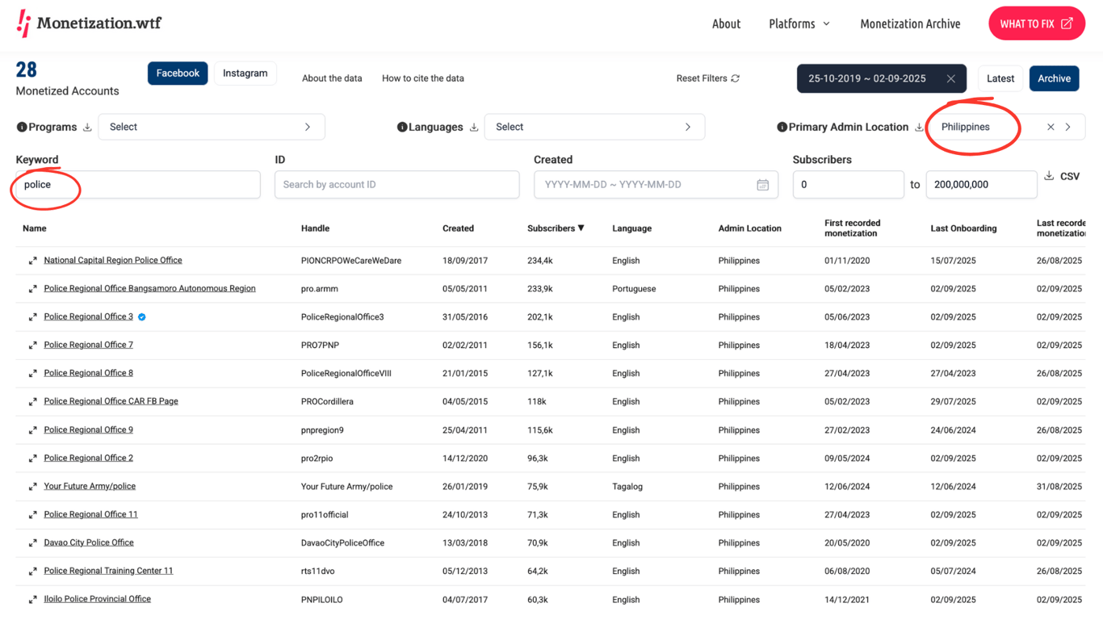Download the Programs data via its download icon

[87, 127]
